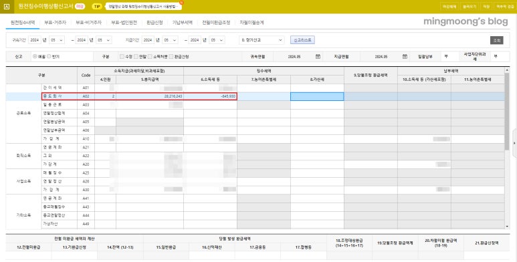
Task: Click the selected 가산세 cell in row A02
Action: pos(317,96)
